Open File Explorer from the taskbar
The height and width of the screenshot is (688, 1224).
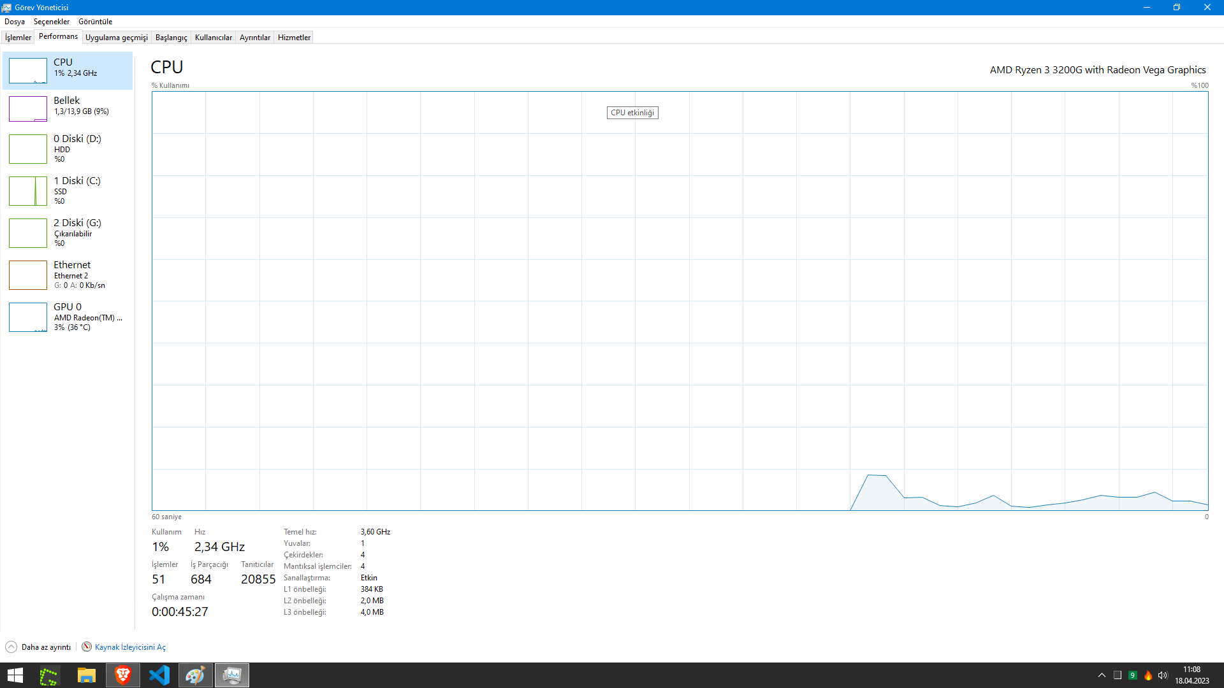click(86, 675)
